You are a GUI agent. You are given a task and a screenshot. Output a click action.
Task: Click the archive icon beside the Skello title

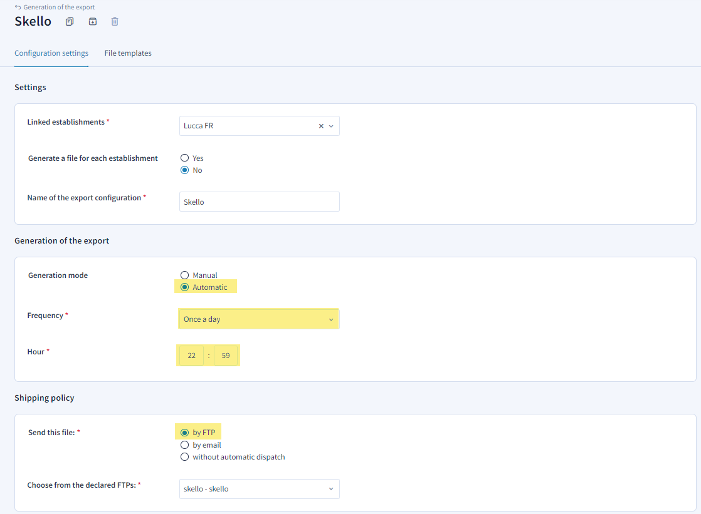(x=93, y=21)
